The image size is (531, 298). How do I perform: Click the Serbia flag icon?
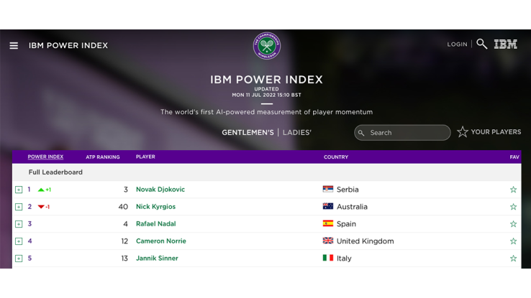pos(328,189)
